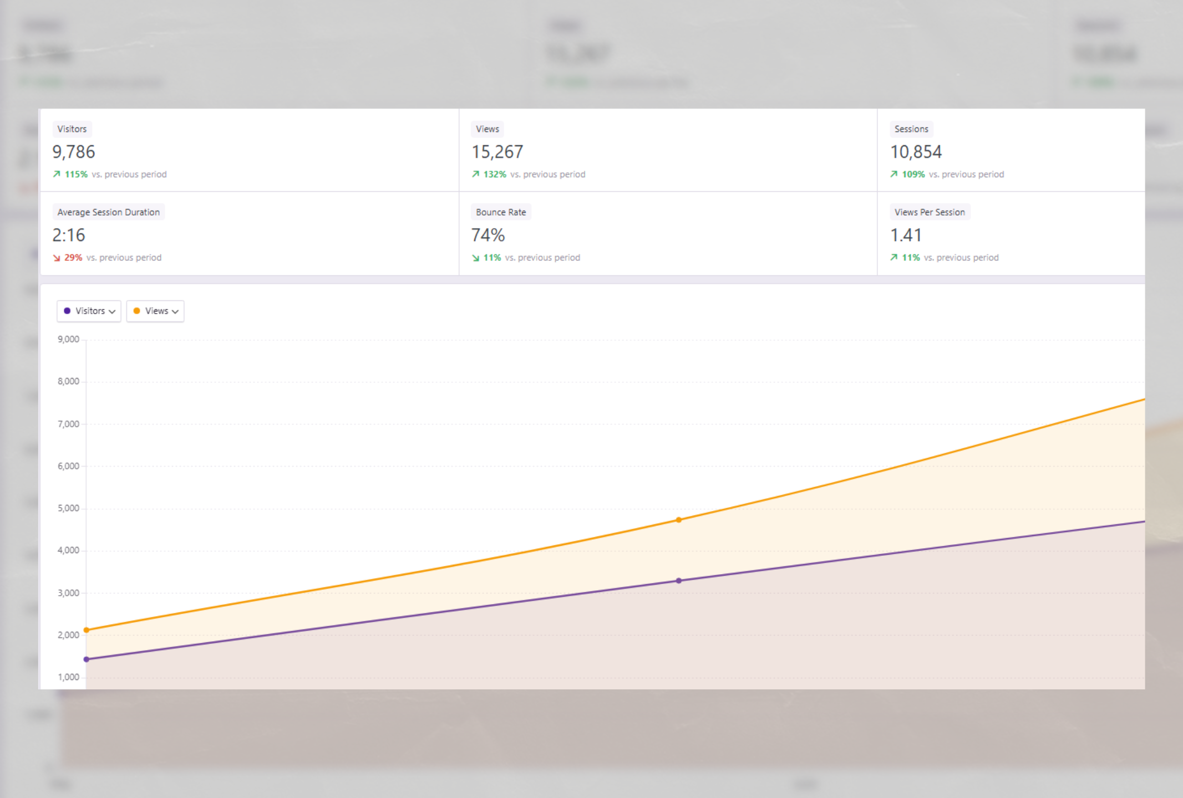Screen dimensions: 1183x798
Task: Expand the chevron next to Visitors
Action: click(112, 311)
